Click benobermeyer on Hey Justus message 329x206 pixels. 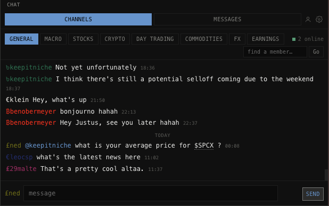pos(31,123)
